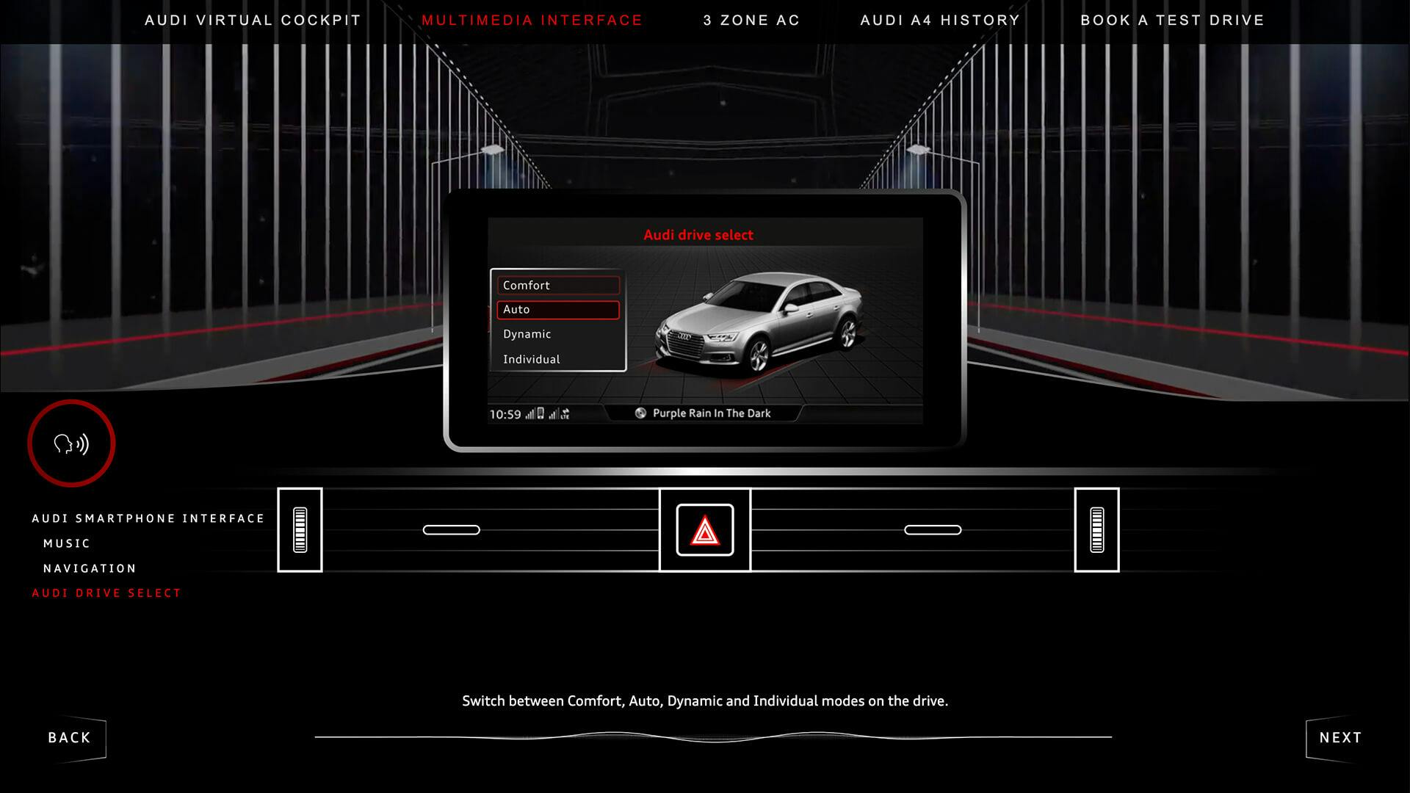This screenshot has width=1410, height=793.
Task: Click the right air vent thumbwheel icon
Action: [x=1097, y=529]
